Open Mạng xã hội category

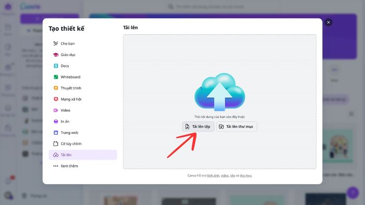83,99
